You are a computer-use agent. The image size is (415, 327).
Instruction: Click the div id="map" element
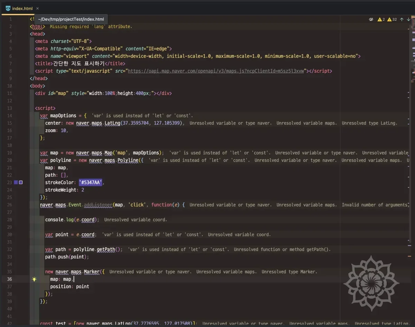(103, 93)
